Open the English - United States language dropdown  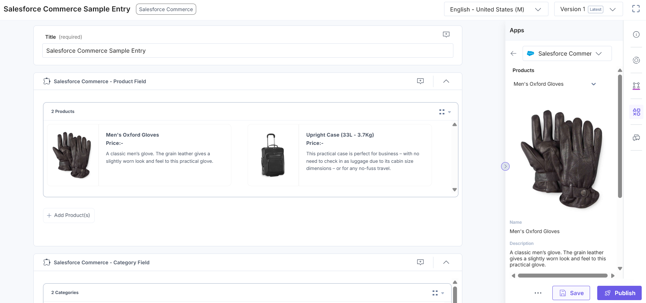point(496,9)
